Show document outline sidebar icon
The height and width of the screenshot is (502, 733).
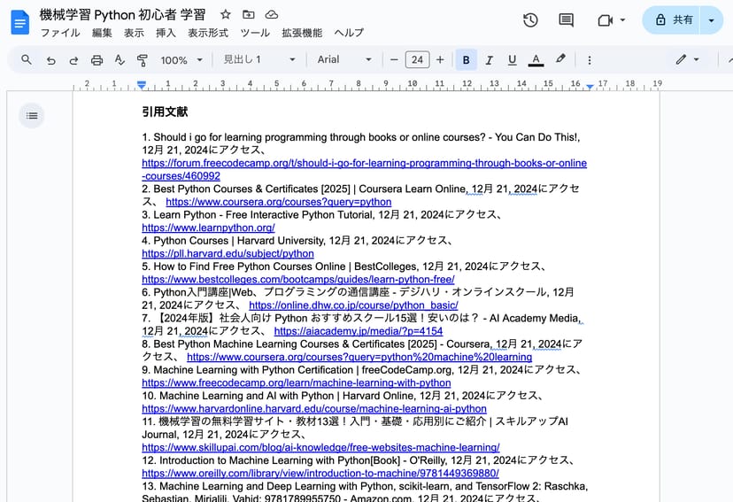pyautogui.click(x=32, y=115)
